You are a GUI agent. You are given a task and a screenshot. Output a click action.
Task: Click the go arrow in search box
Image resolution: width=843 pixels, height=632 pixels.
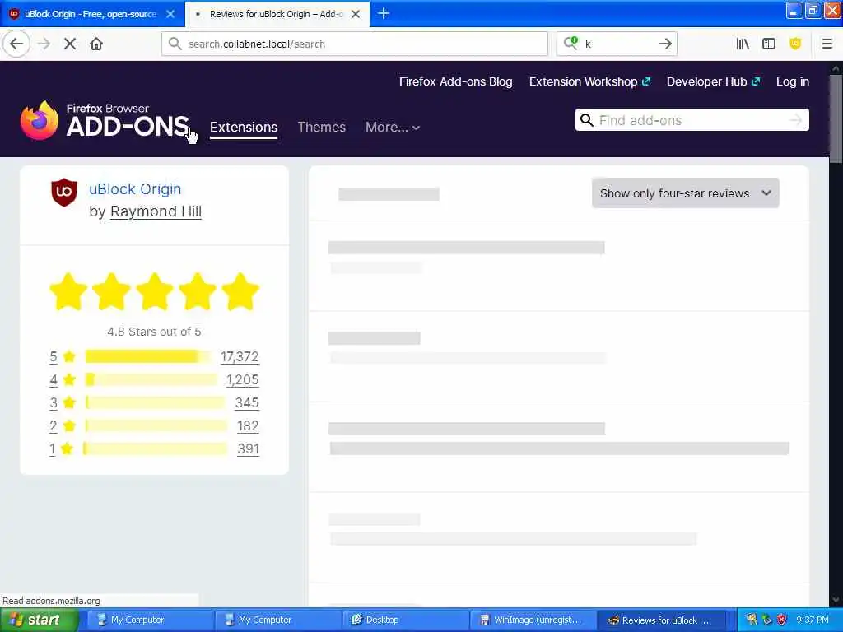665,44
